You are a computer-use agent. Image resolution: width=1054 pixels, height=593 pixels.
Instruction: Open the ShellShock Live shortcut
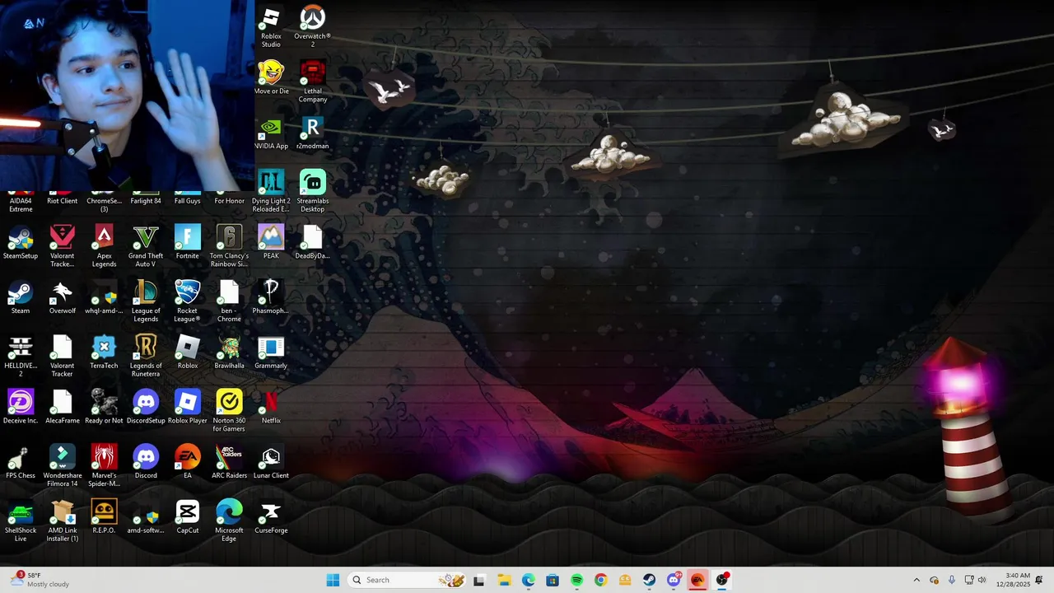tap(21, 521)
